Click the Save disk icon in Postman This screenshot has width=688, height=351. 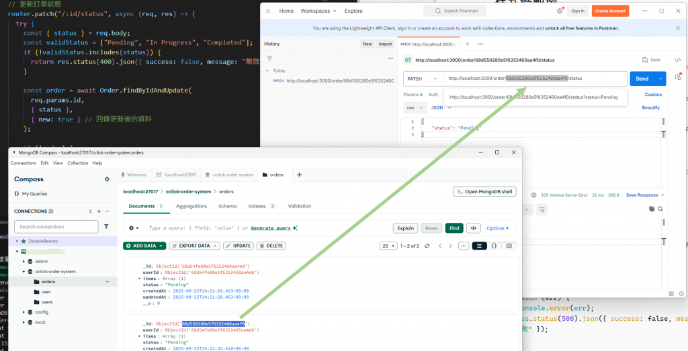click(x=644, y=60)
